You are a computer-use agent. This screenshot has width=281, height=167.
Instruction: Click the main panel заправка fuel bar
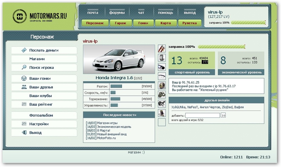click(x=221, y=47)
